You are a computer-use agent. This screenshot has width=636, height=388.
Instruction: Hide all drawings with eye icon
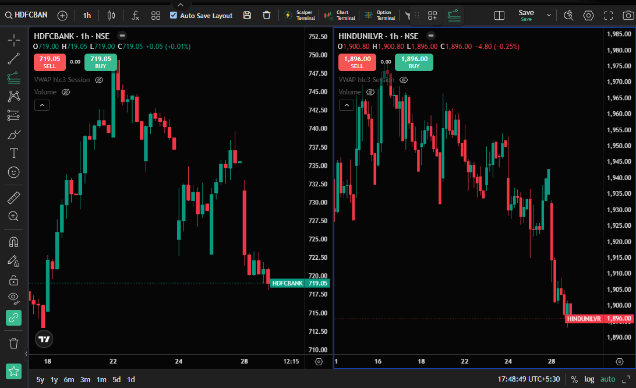pyautogui.click(x=14, y=299)
